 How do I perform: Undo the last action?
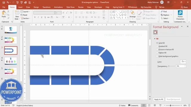pyautogui.click(x=8, y=2)
